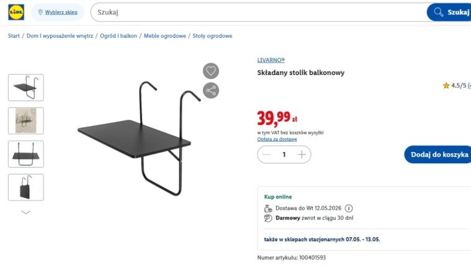
Task: Go to Ogród i balkon breadcrumb
Action: 119,36
